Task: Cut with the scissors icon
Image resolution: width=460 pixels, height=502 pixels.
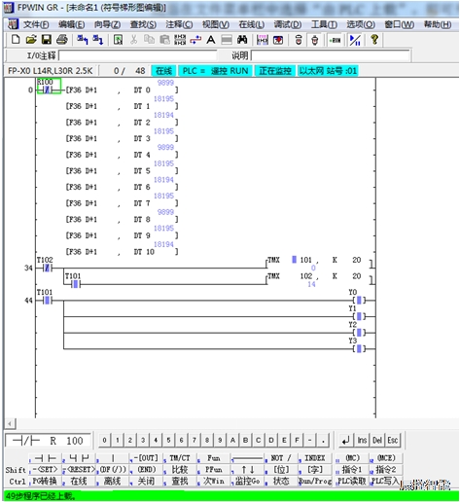Action: point(133,40)
